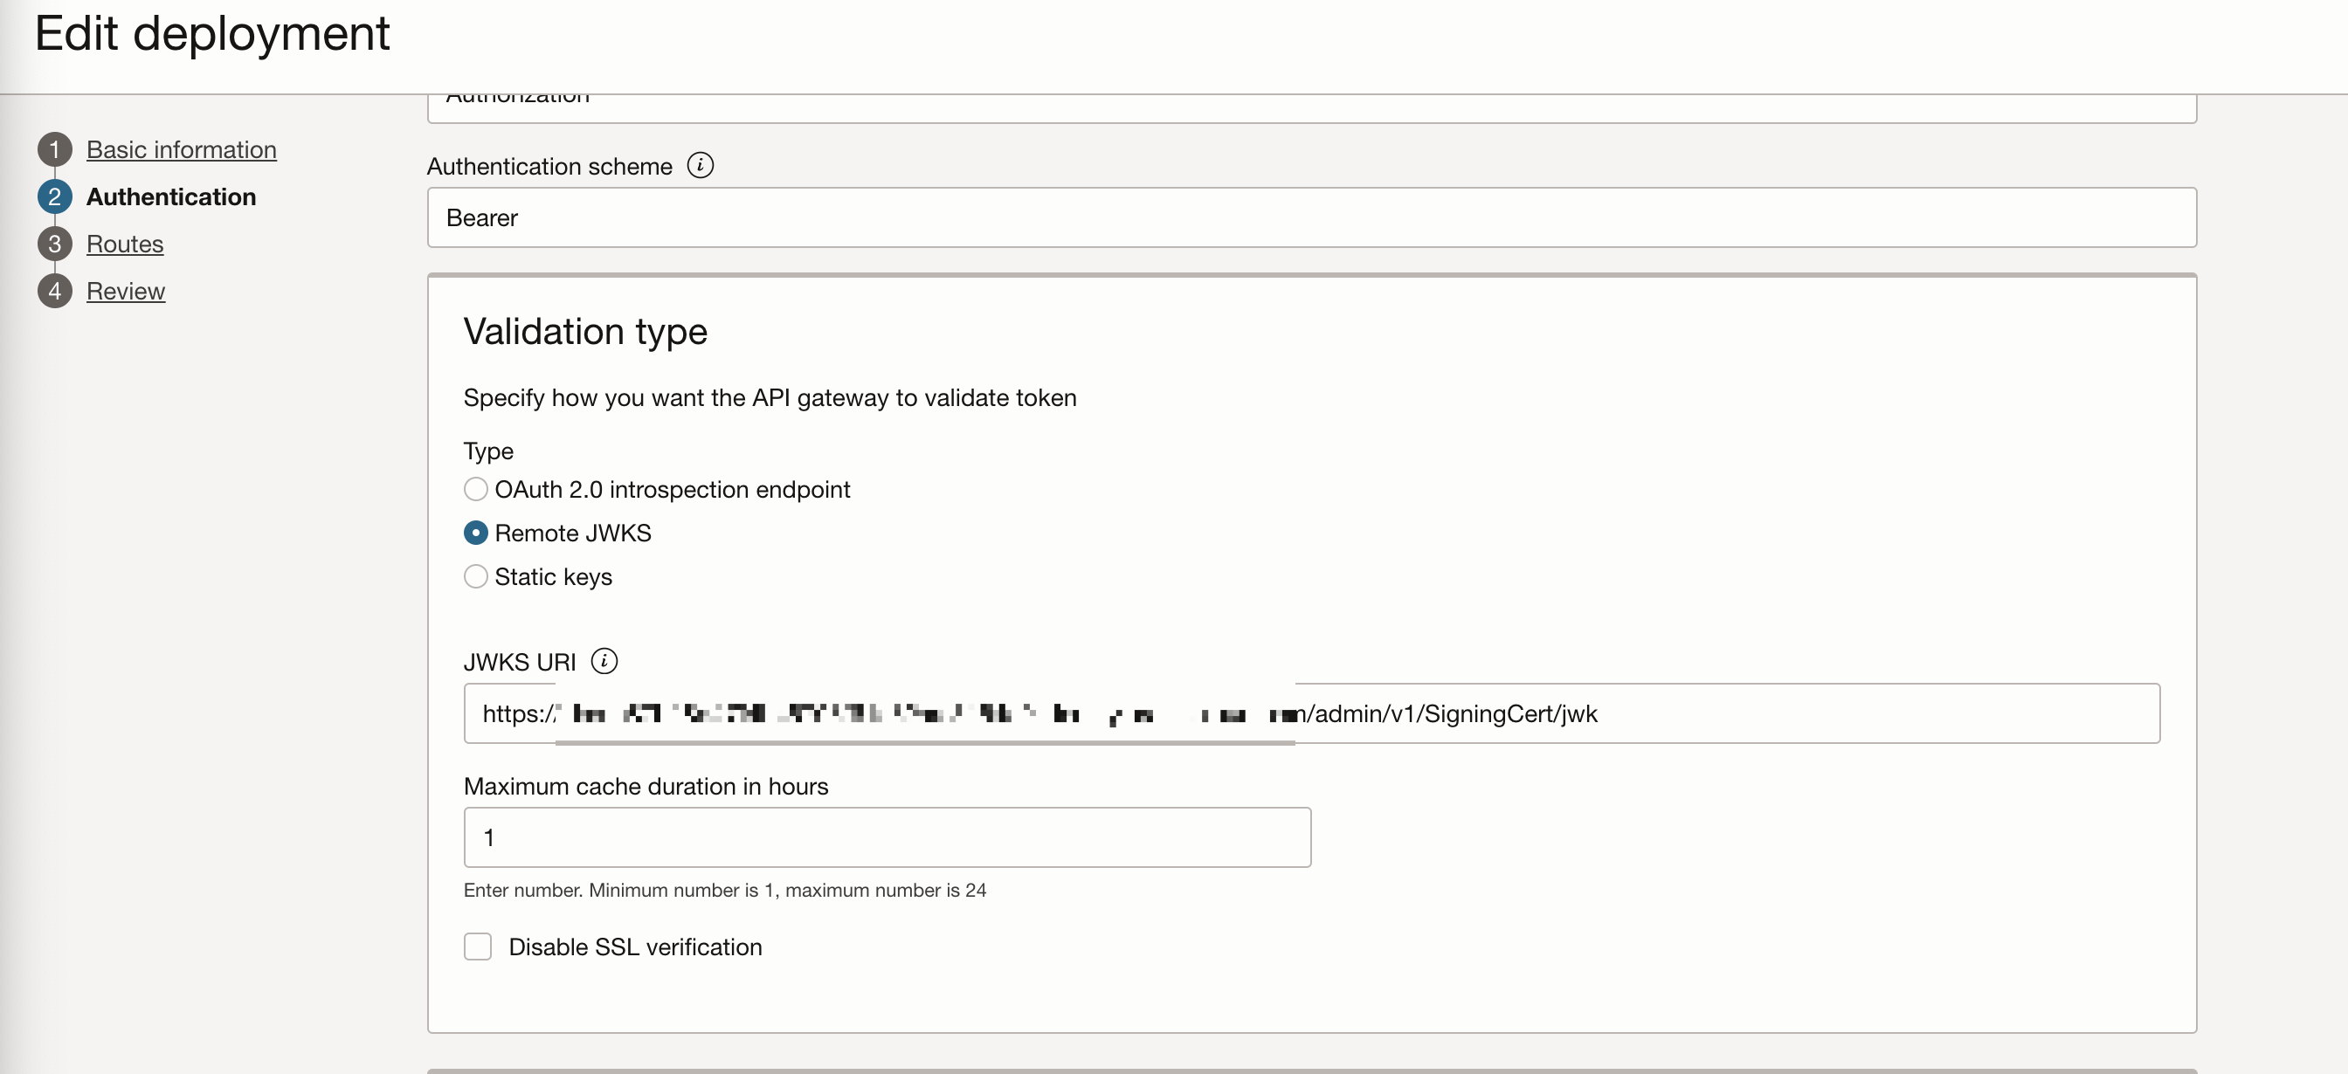Click step 3 circle icon

(x=55, y=244)
